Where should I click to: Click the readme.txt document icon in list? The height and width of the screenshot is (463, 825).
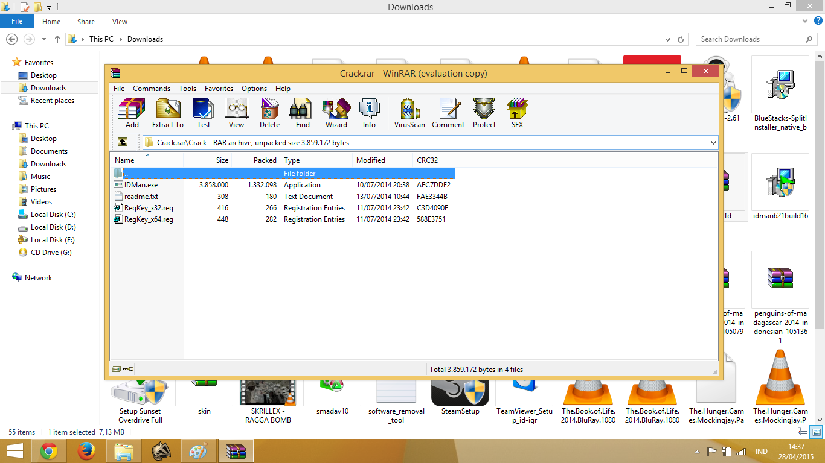pyautogui.click(x=118, y=196)
